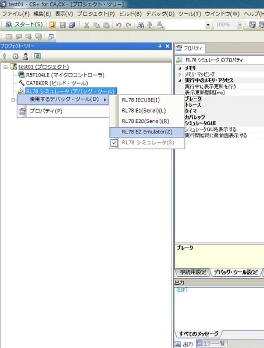The height and width of the screenshot is (348, 264).
Task: Click the cascade windows icon in second toolbar
Action: coord(51,37)
